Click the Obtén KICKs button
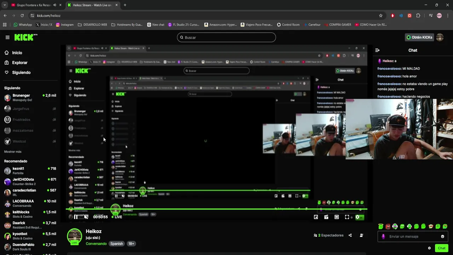 (420, 37)
